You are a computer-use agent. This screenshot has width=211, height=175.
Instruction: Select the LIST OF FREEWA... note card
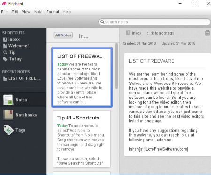point(82,77)
